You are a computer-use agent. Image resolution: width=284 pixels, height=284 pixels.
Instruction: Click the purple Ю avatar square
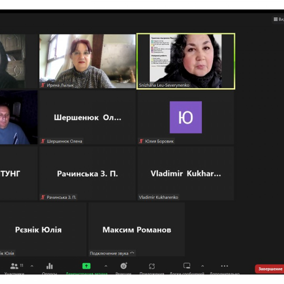[x=186, y=117]
